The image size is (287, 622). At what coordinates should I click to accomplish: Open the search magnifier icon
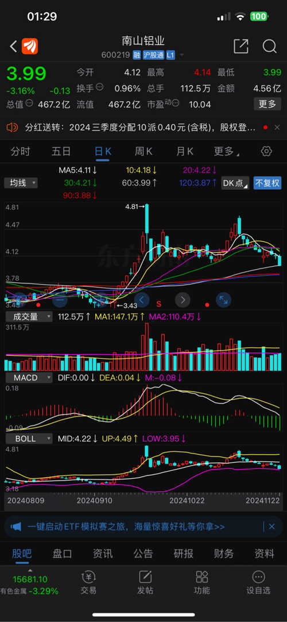(270, 47)
